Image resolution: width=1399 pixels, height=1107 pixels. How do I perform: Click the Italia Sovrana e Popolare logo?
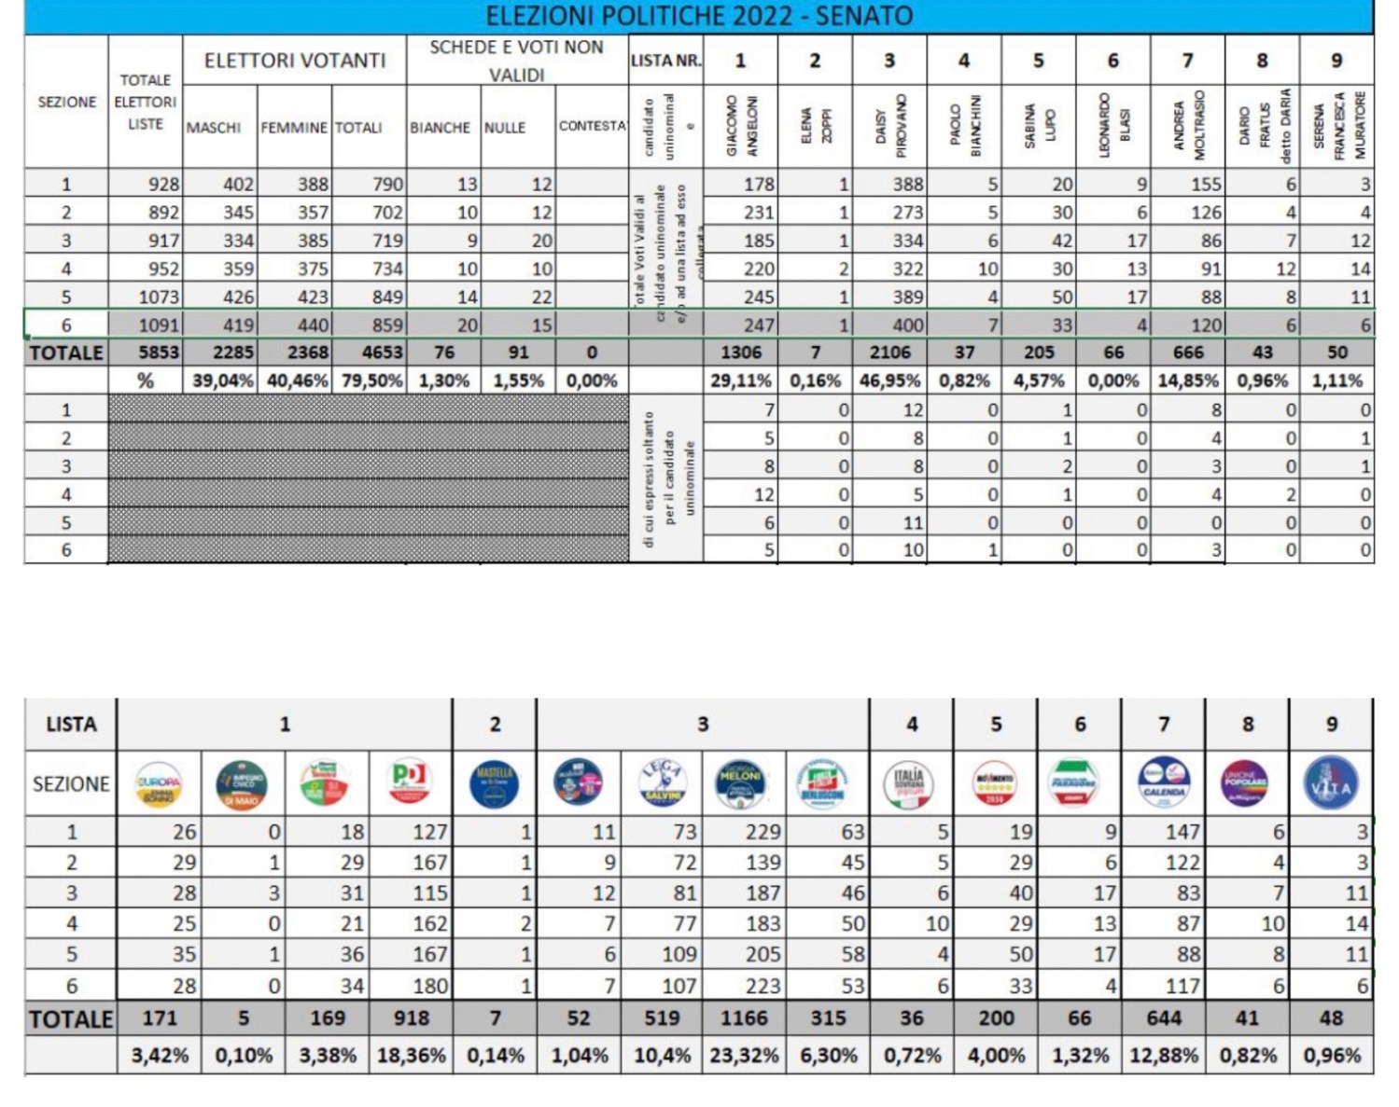[x=910, y=783]
